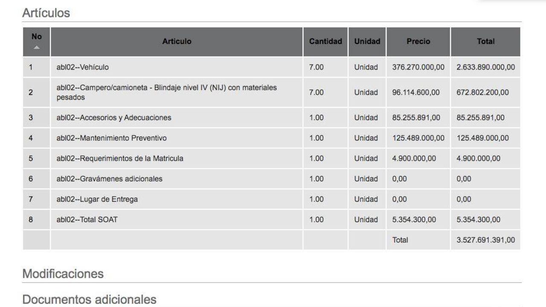The image size is (546, 307).
Task: Select the abl02--Vehículo row
Action: pyautogui.click(x=271, y=67)
